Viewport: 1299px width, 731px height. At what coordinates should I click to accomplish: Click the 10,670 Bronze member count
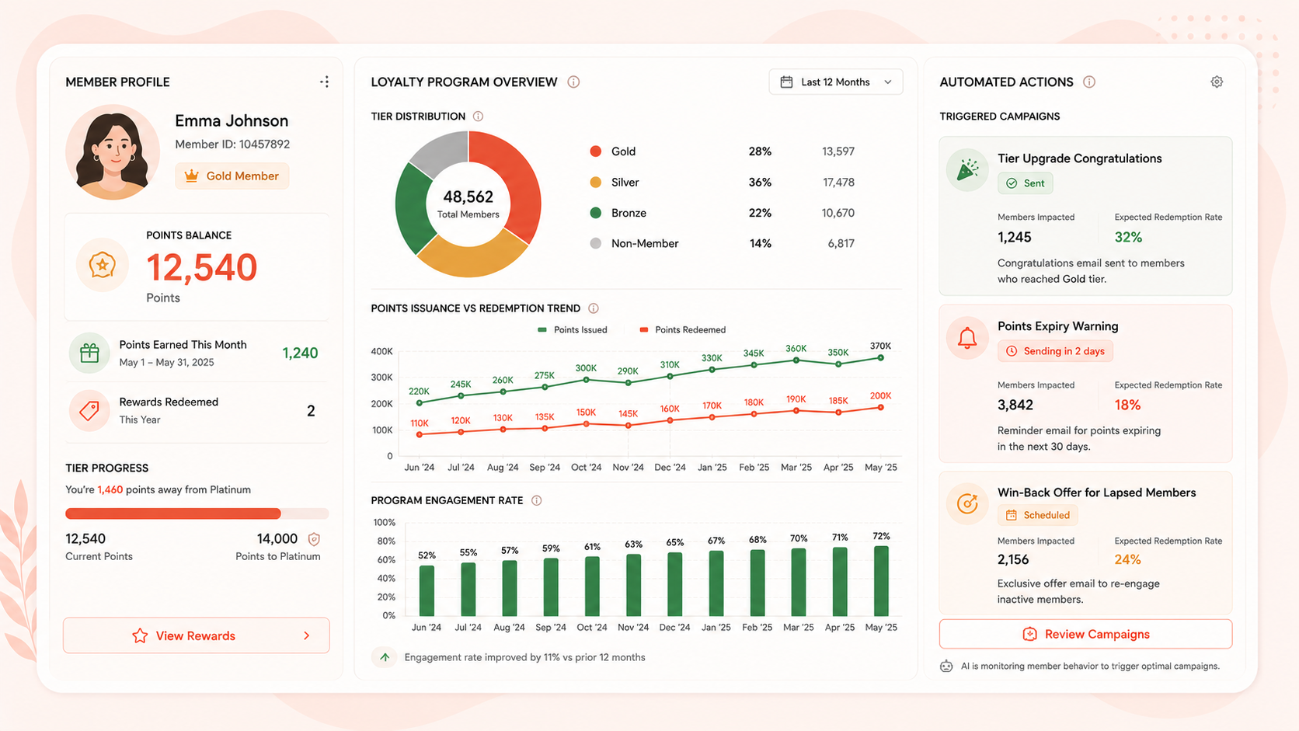838,213
